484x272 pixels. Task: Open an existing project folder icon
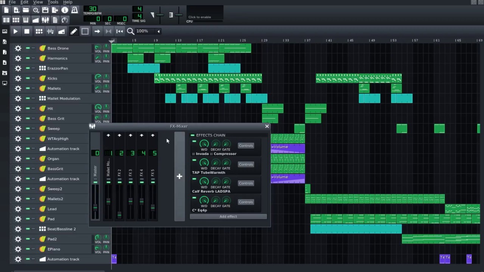26,10
